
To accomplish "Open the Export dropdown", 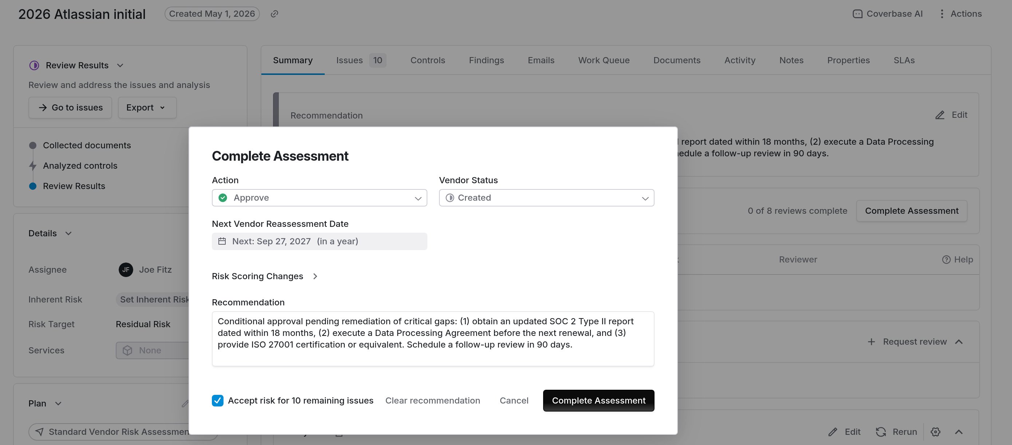I will coord(147,108).
